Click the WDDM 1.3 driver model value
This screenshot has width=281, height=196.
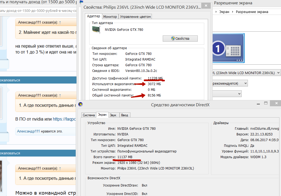[258, 157]
